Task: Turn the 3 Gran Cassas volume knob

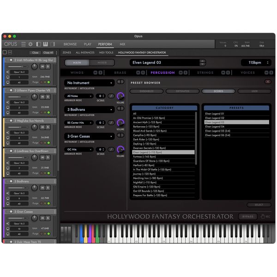Action: coord(120,150)
